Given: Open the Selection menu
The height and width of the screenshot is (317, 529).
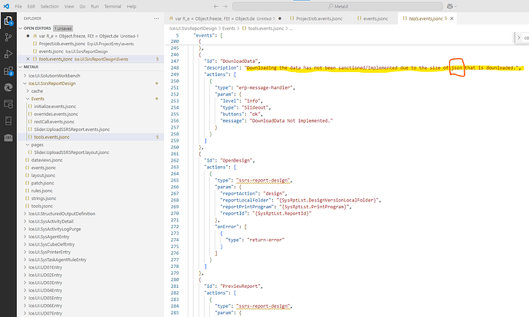Looking at the screenshot, I should coord(50,6).
